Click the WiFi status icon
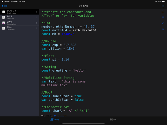 [x=156, y=2]
